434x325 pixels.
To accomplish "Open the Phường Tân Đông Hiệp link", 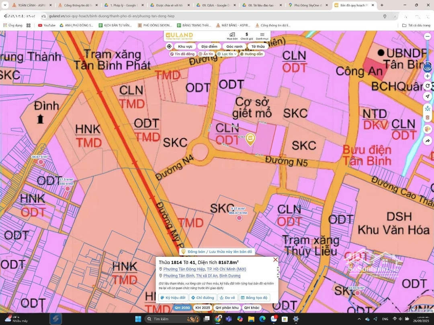I will (184, 269).
